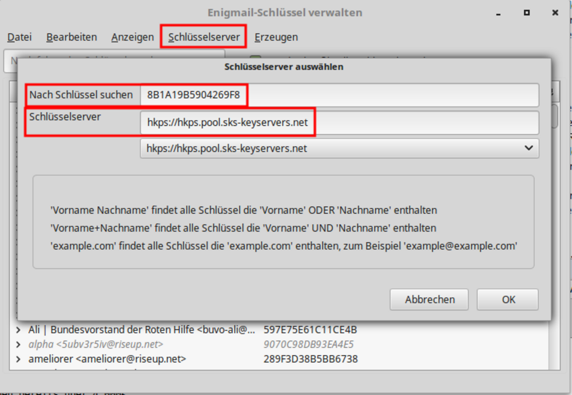The height and width of the screenshot is (395, 572).
Task: Maximize the Enigmail key management window
Action: (527, 13)
